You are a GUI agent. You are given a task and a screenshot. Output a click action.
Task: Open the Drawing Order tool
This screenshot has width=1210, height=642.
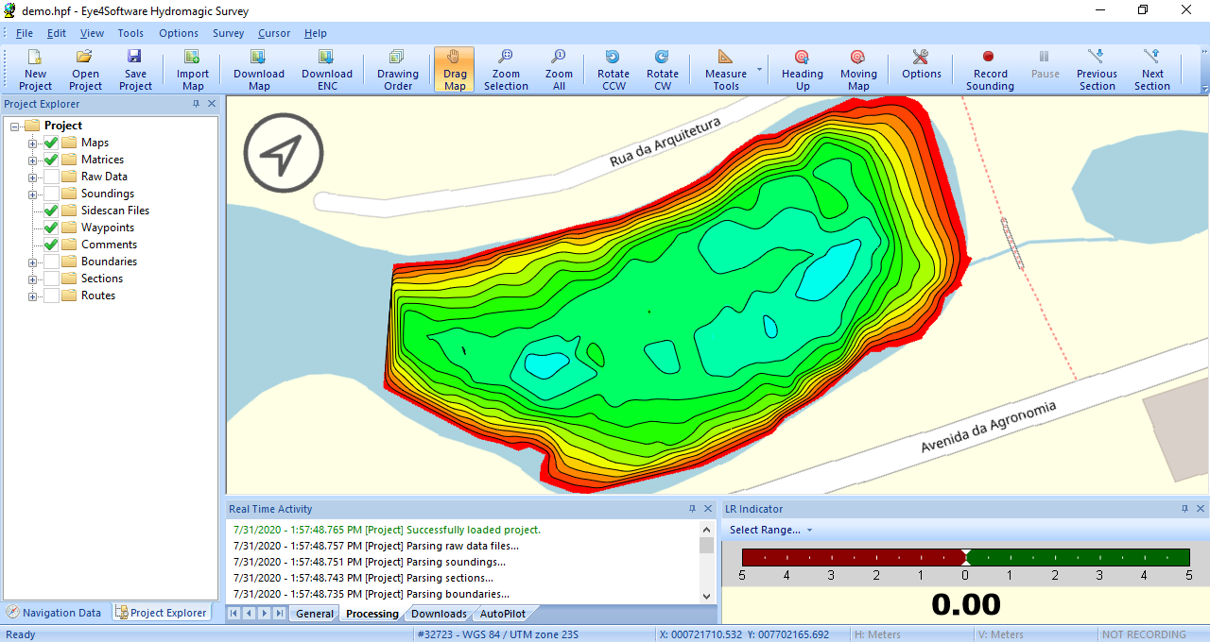[398, 70]
